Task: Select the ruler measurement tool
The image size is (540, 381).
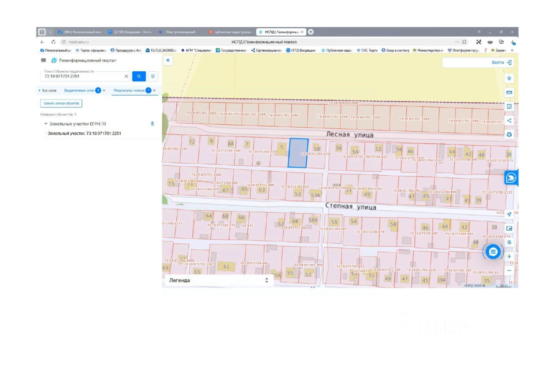Action: pyautogui.click(x=509, y=92)
